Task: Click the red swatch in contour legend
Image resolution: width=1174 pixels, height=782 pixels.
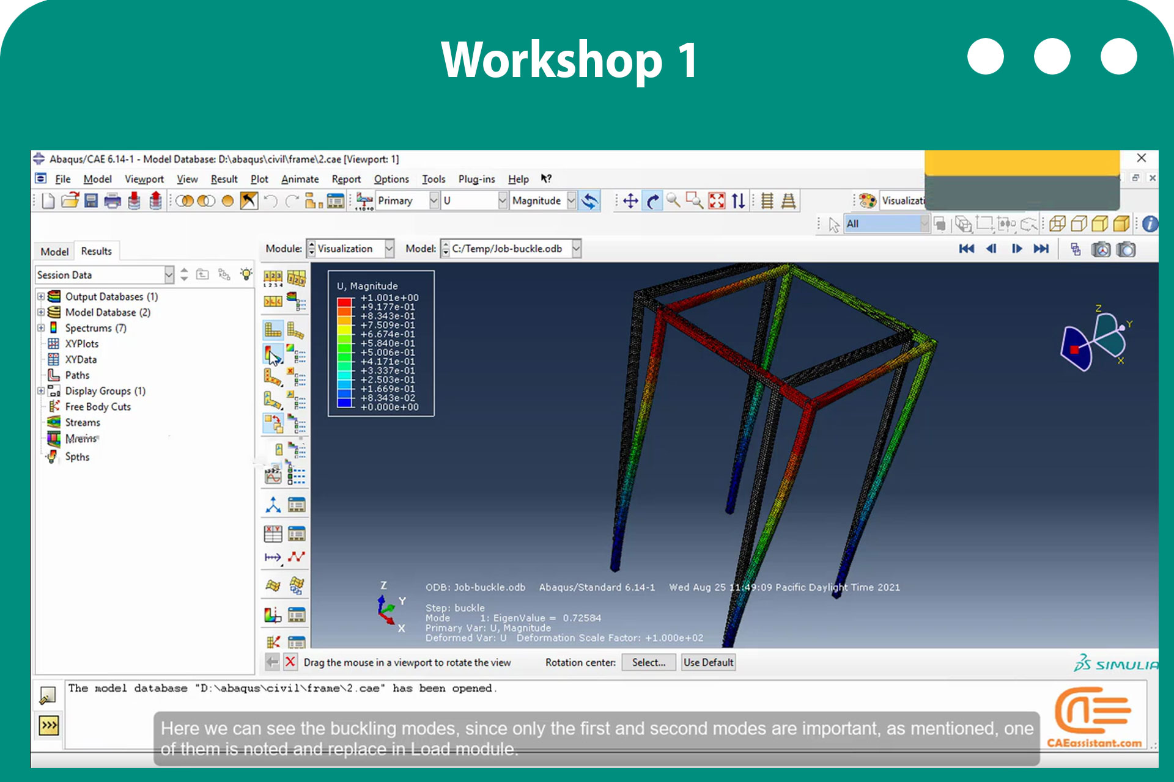Action: coord(345,302)
